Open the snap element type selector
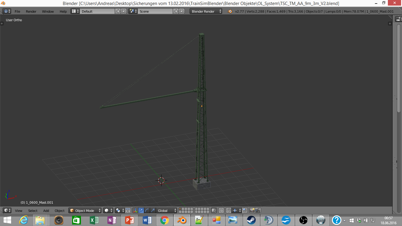 pos(237,210)
